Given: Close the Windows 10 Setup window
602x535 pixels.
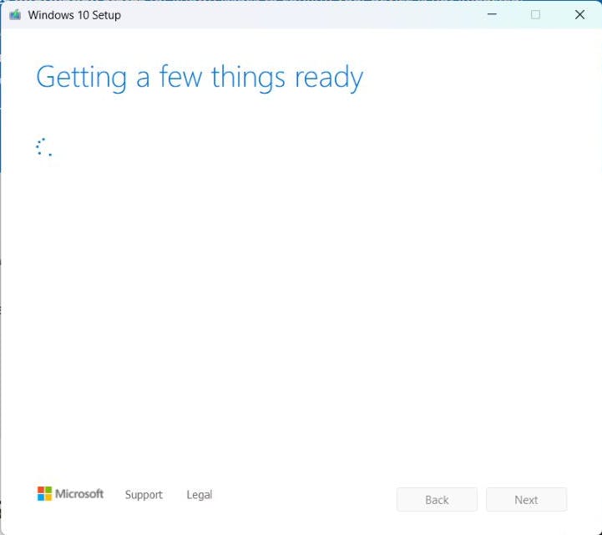Looking at the screenshot, I should (579, 14).
